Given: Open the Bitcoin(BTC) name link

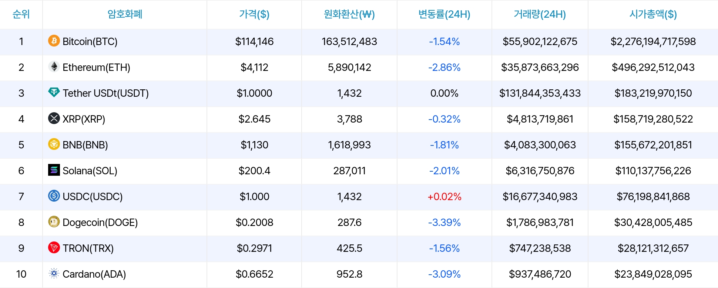Looking at the screenshot, I should tap(90, 41).
